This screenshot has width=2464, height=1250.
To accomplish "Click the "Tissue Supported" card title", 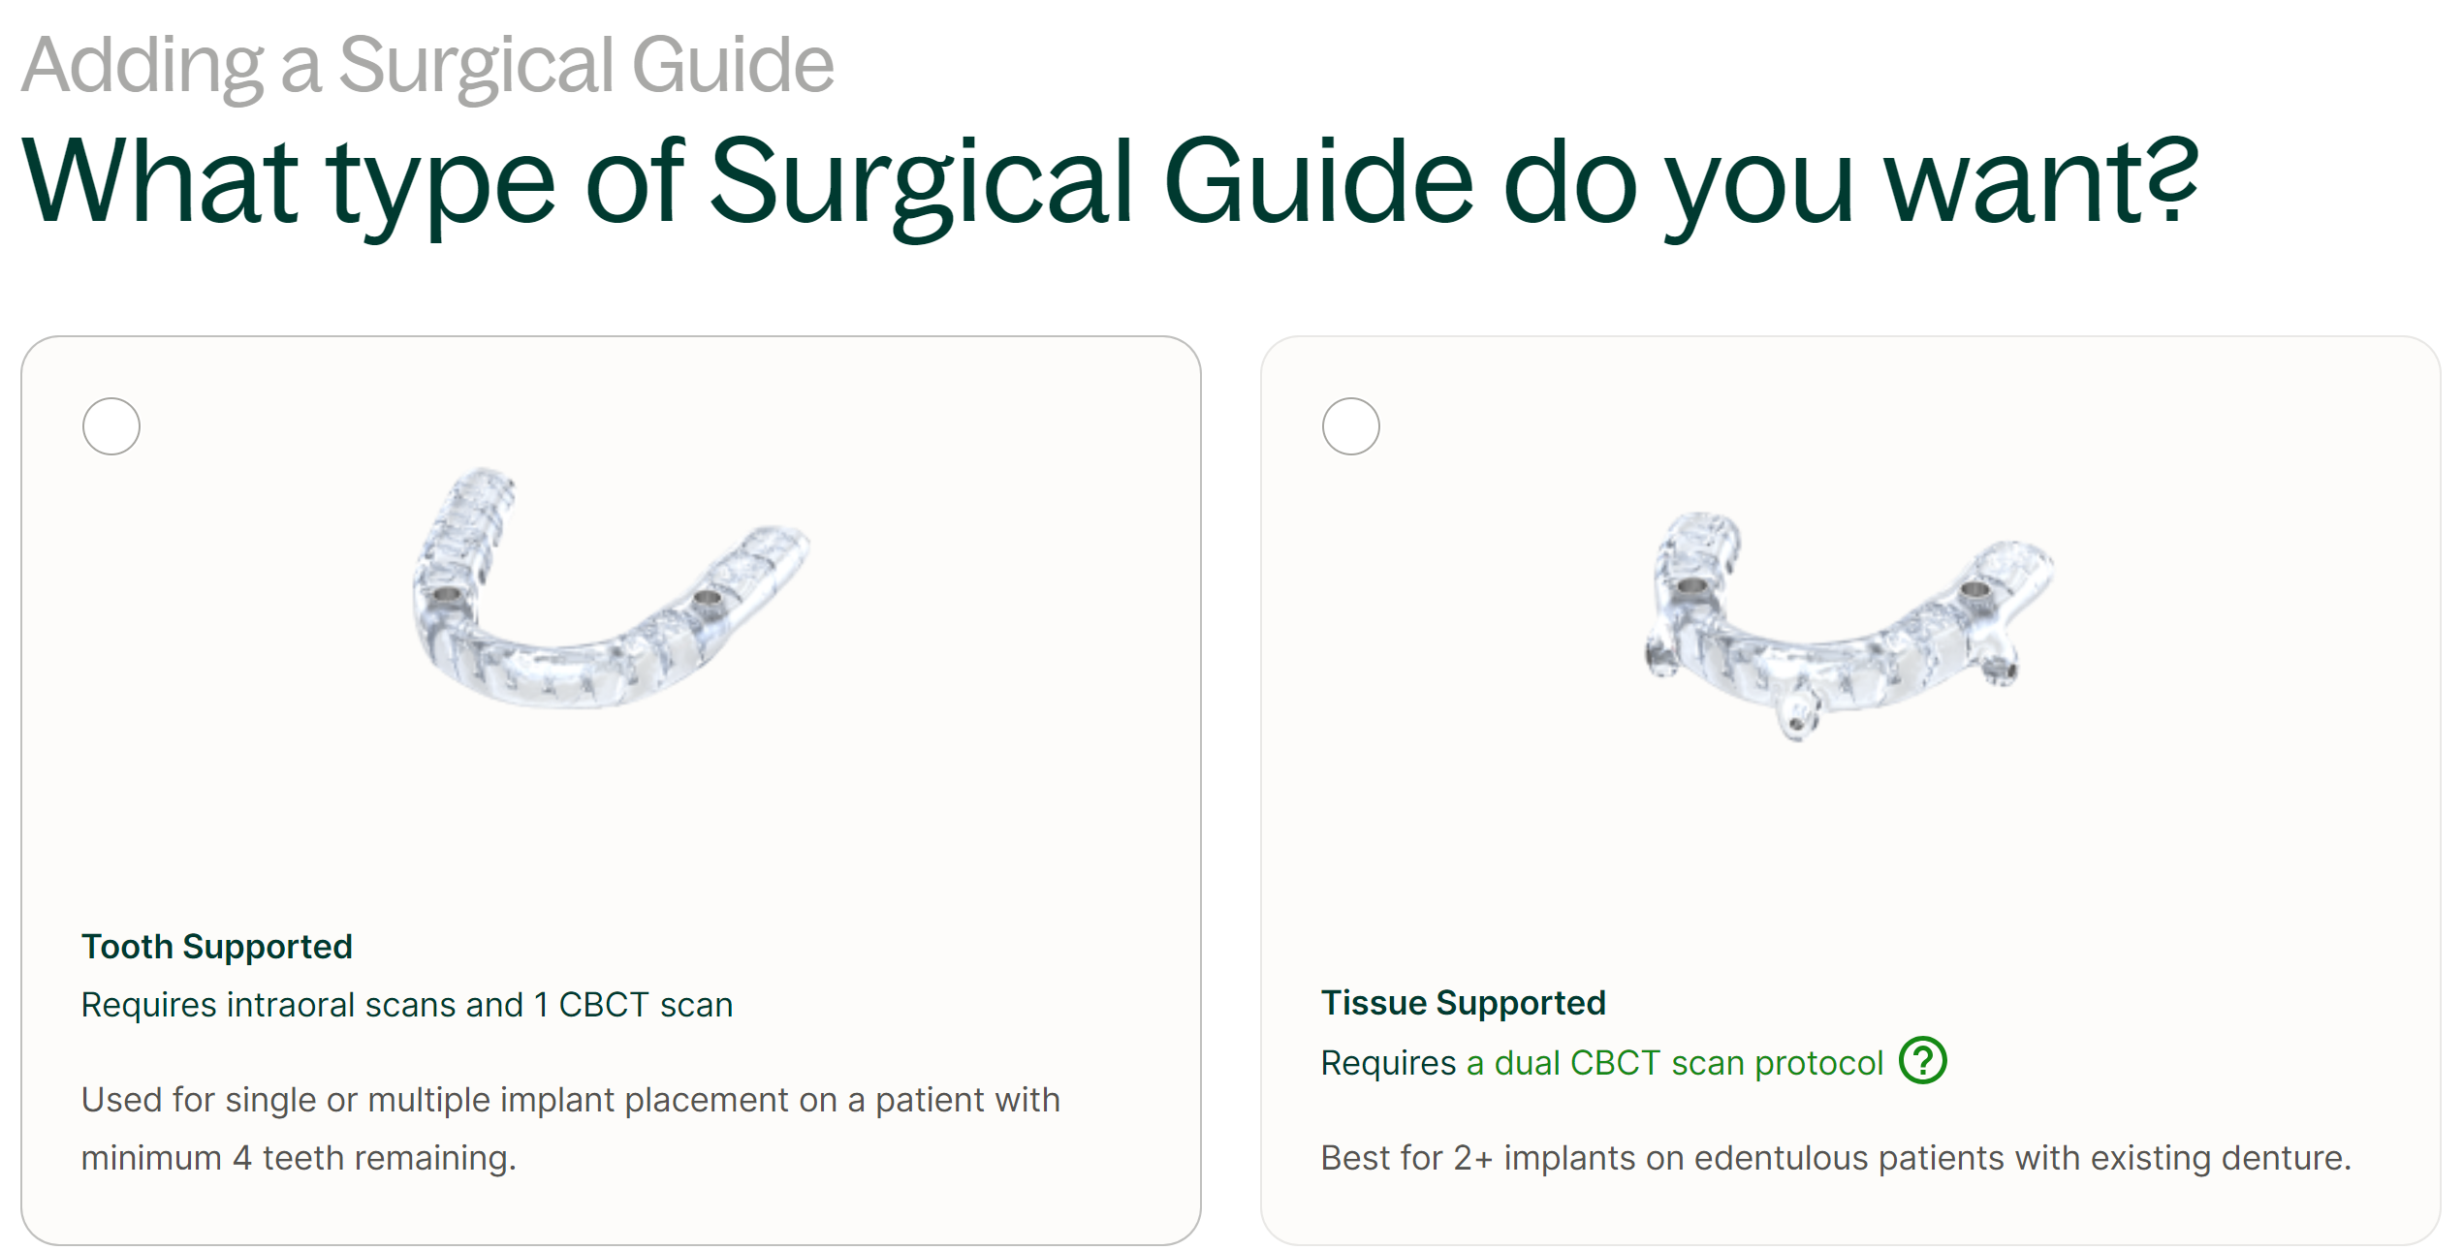I will point(1463,1003).
